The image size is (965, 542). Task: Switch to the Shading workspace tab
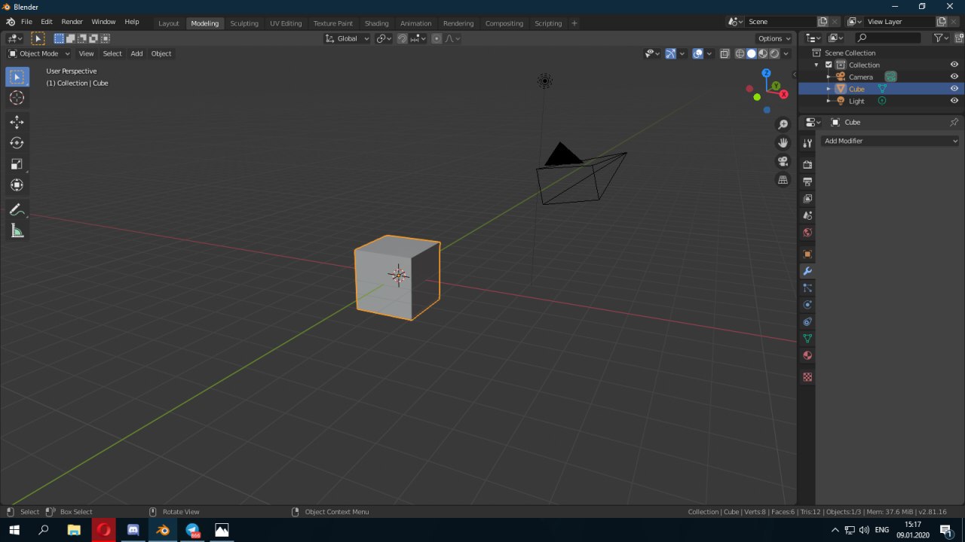[x=376, y=23]
